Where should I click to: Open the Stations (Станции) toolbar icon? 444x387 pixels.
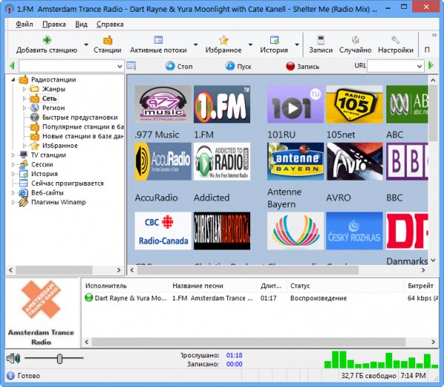[107, 40]
